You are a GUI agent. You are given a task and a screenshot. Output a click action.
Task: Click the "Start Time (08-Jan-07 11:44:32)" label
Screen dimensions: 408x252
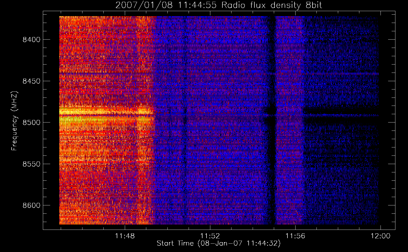pyautogui.click(x=219, y=243)
